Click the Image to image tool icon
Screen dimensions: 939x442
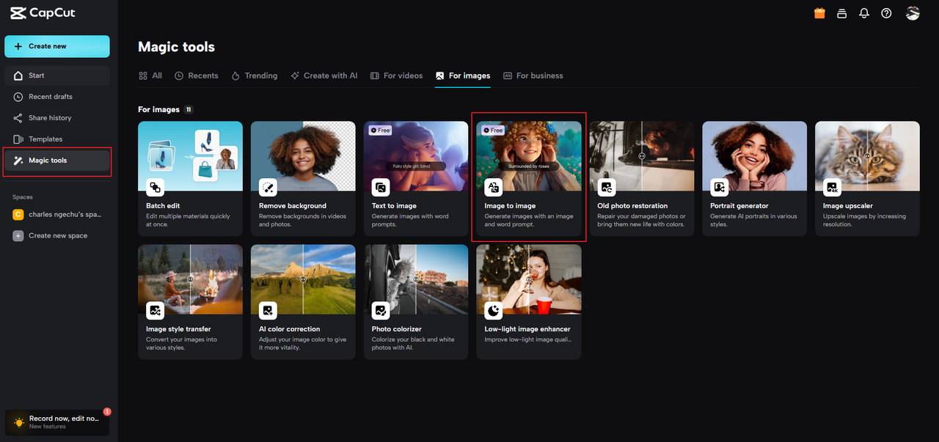point(494,188)
